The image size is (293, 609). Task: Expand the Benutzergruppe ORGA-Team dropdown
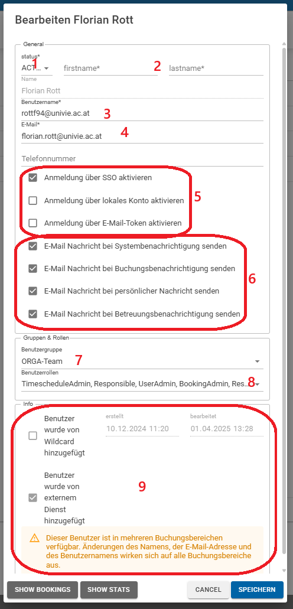(x=142, y=361)
